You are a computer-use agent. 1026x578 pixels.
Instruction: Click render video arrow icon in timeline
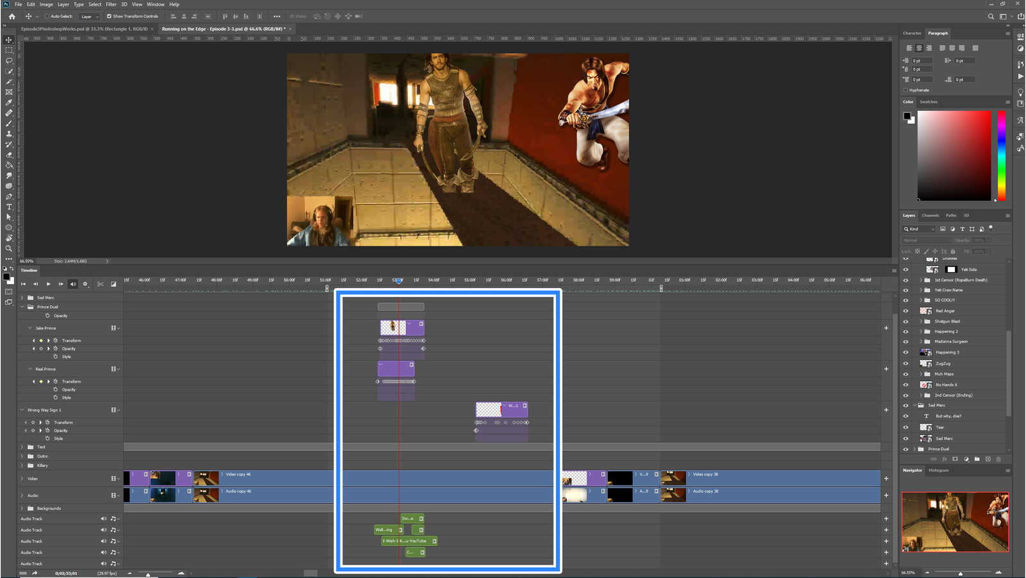(35, 573)
